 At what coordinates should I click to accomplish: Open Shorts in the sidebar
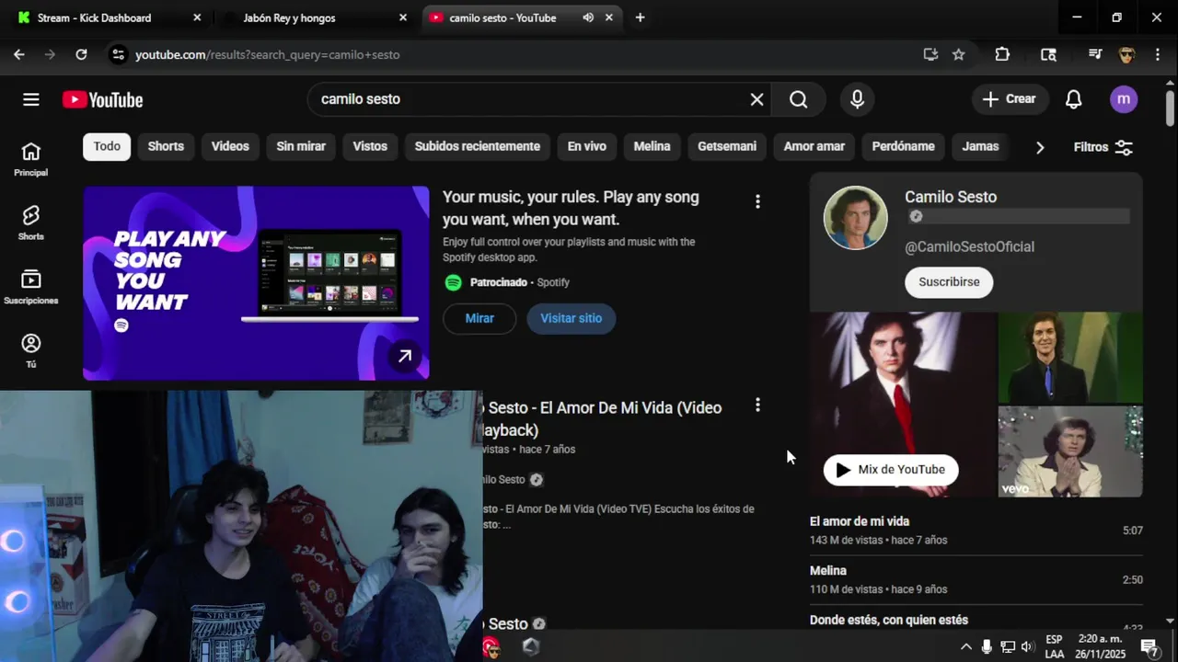click(x=31, y=223)
